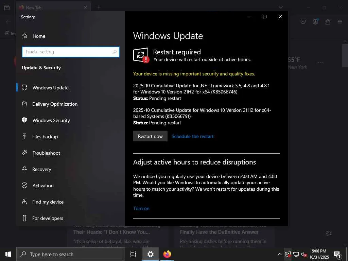Maximize the Settings window

[x=264, y=17]
